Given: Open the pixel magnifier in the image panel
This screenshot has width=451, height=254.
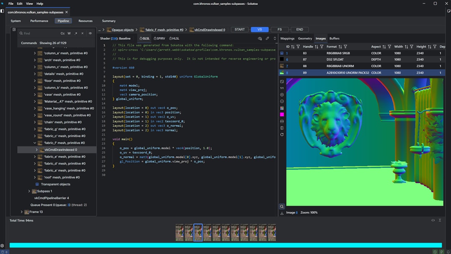Looking at the screenshot, I should click(282, 206).
